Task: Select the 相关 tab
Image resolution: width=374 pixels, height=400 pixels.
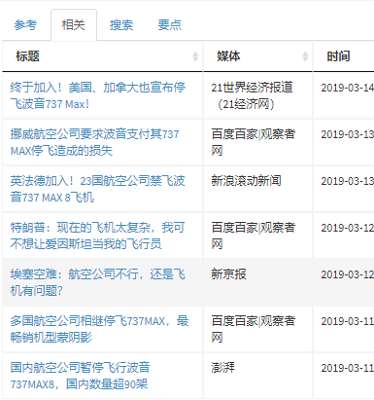Action: pos(74,25)
